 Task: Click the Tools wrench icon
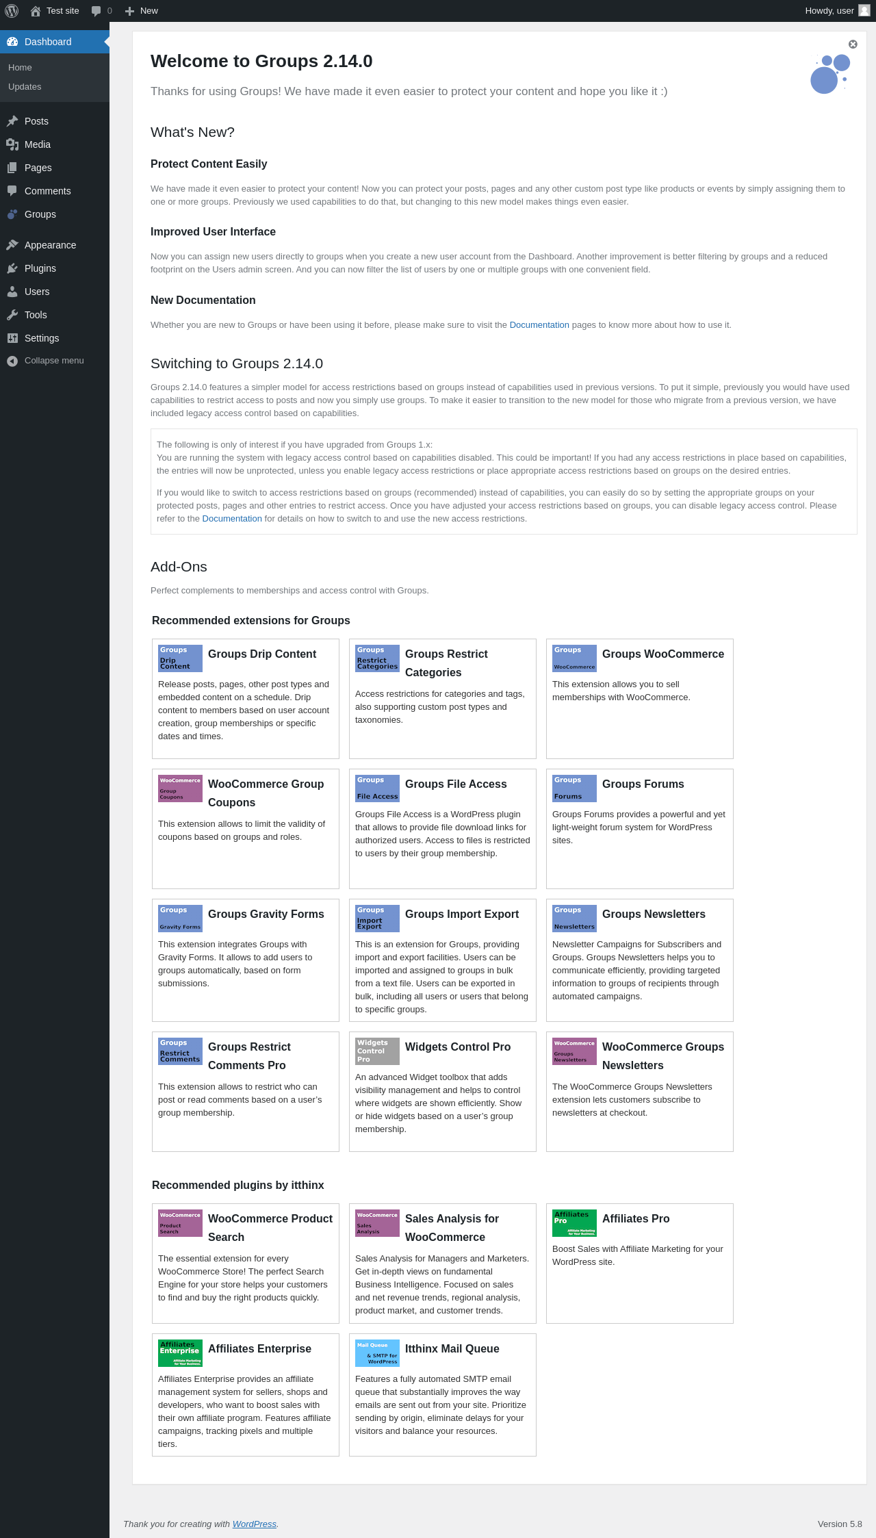[12, 315]
